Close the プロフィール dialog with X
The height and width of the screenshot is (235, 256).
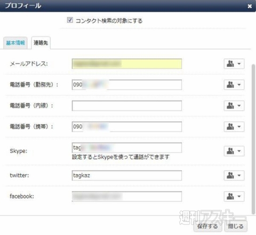(250, 6)
